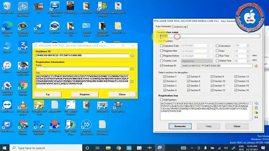Click paste icon beside the Key box
This screenshot has width=269, height=151.
(132, 81)
